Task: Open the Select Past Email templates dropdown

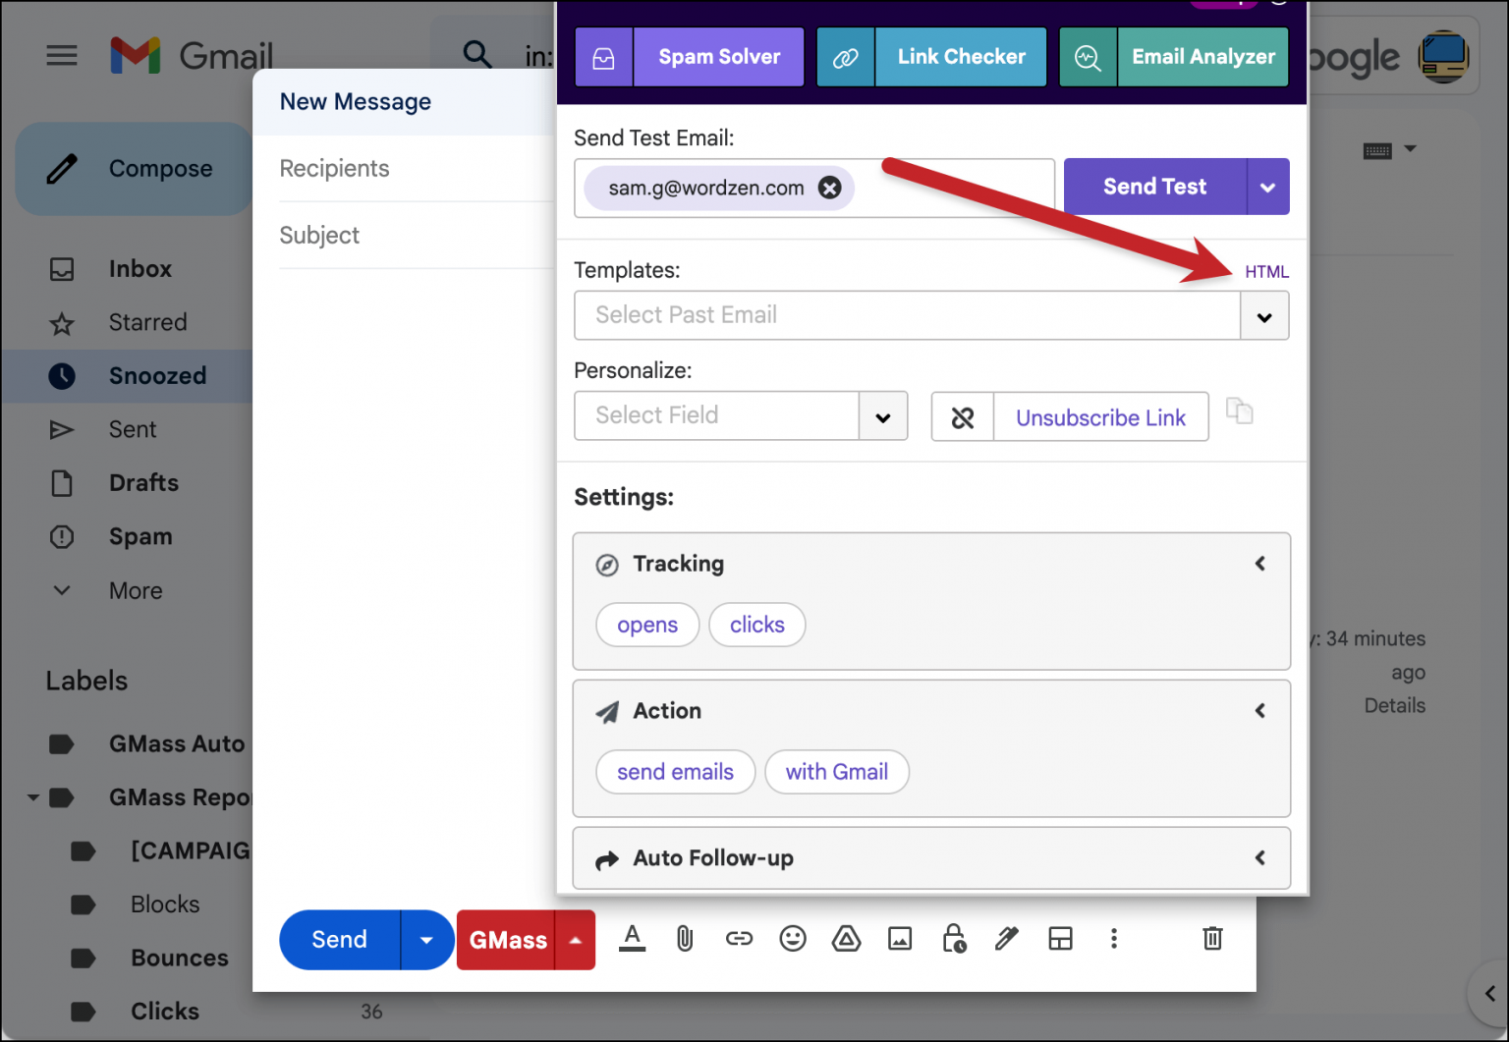Action: (1264, 315)
